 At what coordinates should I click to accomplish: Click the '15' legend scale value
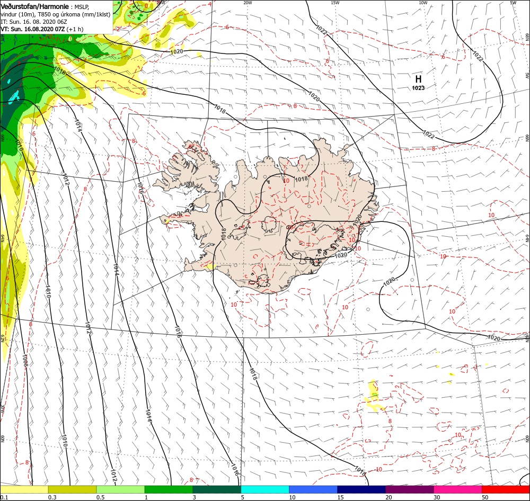point(340,497)
